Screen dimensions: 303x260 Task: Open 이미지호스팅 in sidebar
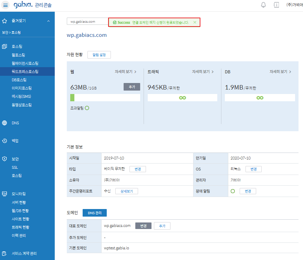(22, 88)
